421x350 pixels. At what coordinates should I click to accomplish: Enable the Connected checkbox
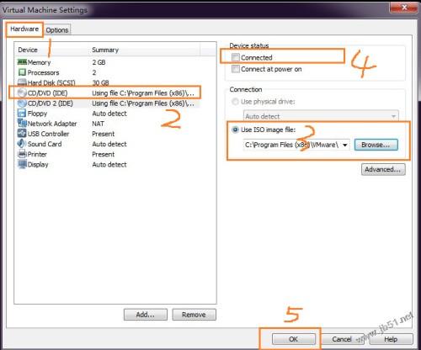[x=236, y=57]
